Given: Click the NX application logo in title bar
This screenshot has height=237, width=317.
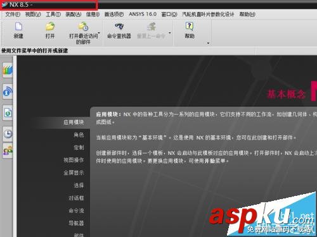Looking at the screenshot, I should pyautogui.click(x=4, y=4).
